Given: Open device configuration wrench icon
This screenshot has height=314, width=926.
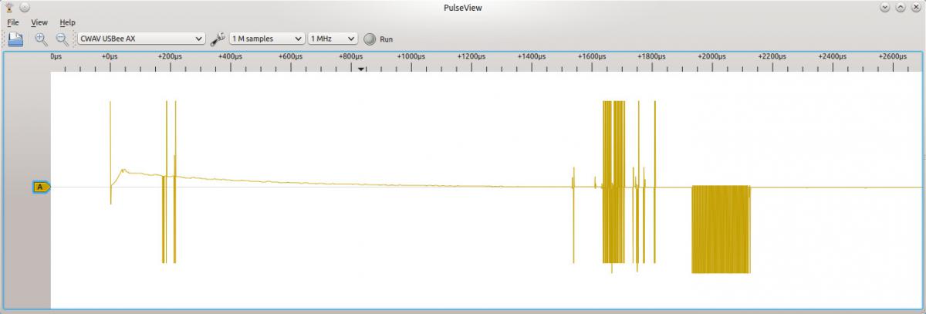Looking at the screenshot, I should [218, 39].
